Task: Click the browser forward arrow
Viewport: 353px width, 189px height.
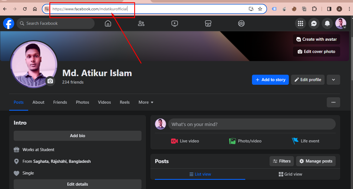Action: (x=15, y=9)
